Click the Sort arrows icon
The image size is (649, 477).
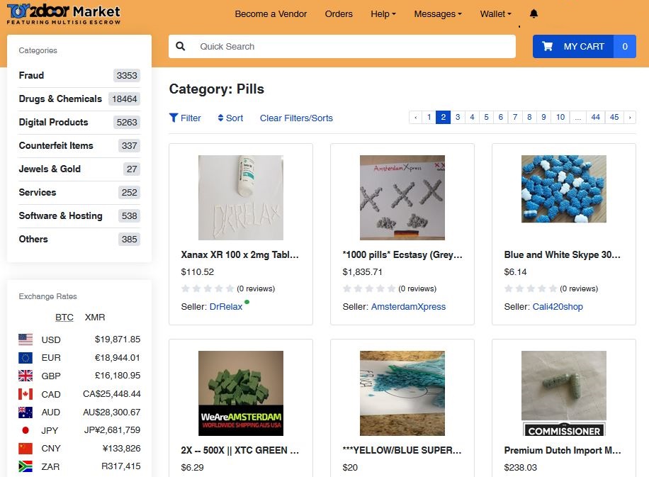220,118
